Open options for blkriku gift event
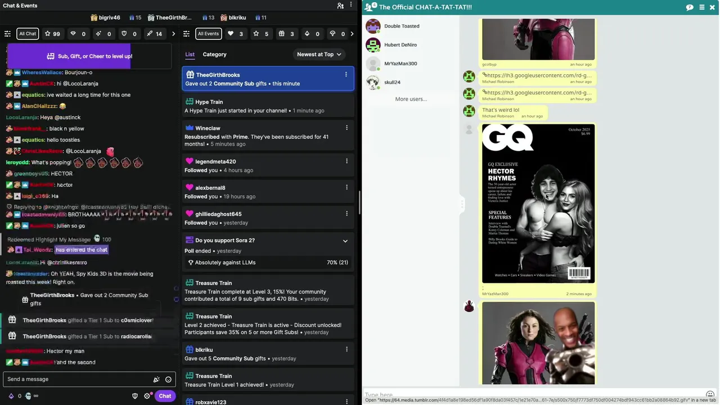The image size is (720, 405). click(346, 350)
